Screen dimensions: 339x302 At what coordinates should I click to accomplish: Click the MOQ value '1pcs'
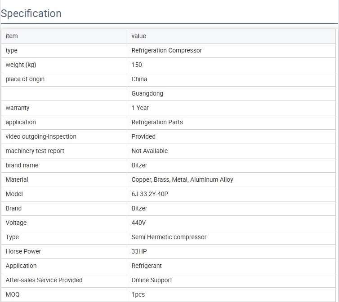pos(138,294)
